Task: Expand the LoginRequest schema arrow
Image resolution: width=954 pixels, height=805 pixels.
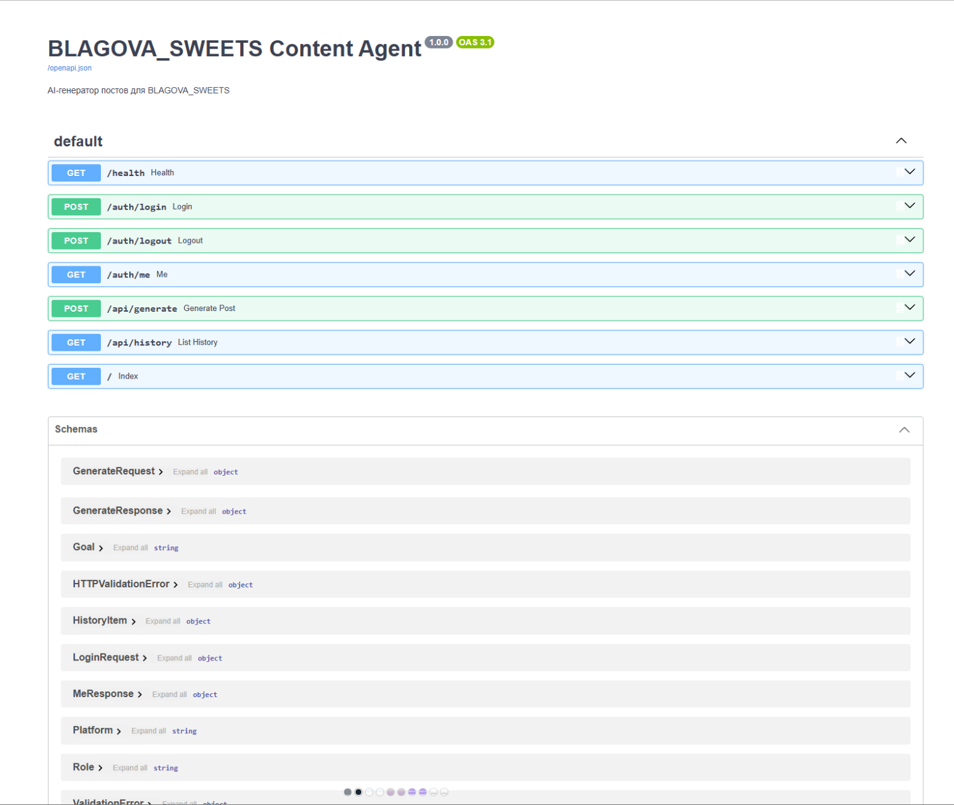Action: pyautogui.click(x=145, y=658)
